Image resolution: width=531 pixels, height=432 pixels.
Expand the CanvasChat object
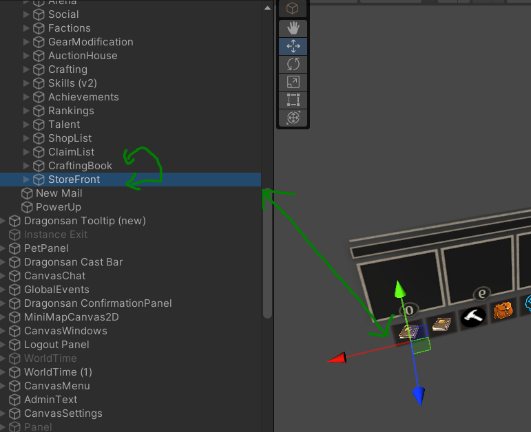pos(3,276)
